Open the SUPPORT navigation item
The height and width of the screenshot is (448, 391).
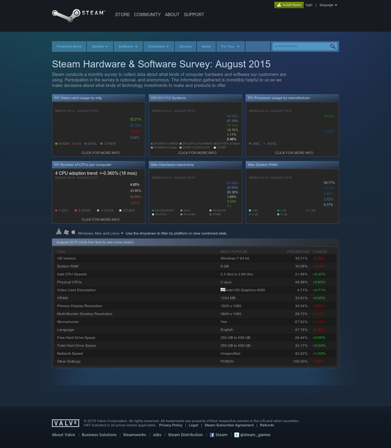pos(194,15)
